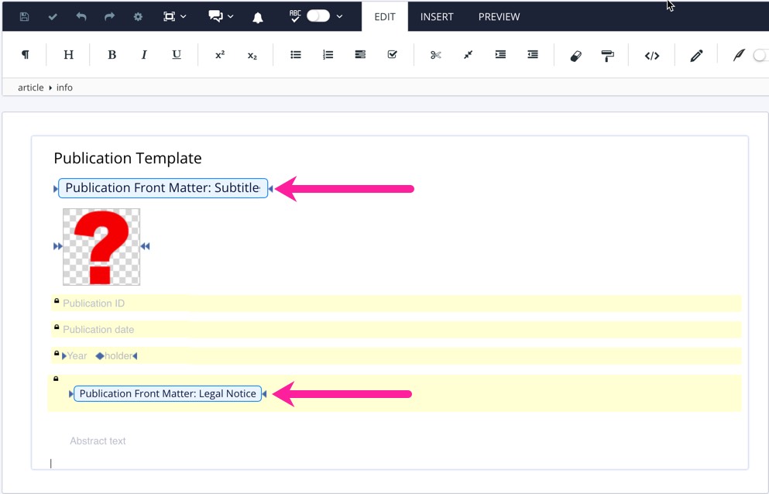Toggle the switch at toolbar's far right
The width and height of the screenshot is (769, 494).
click(x=761, y=55)
